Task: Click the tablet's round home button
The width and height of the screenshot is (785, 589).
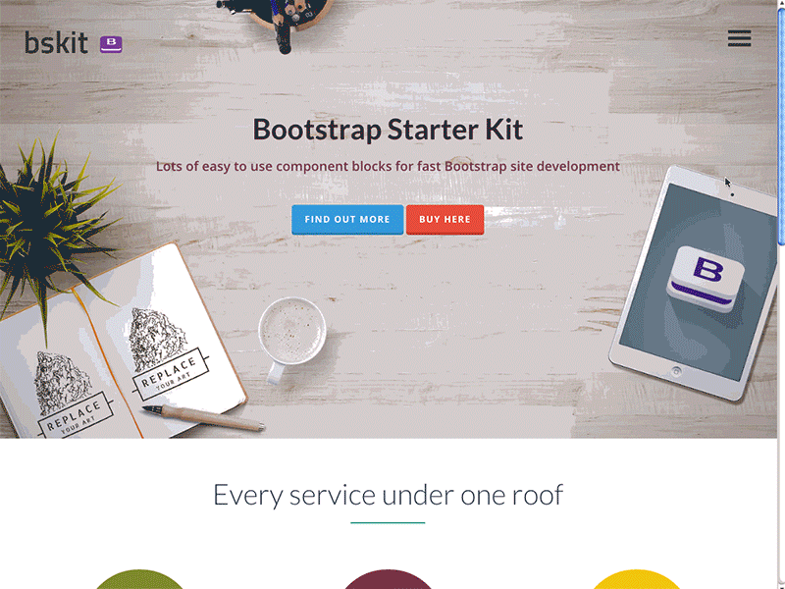Action: [676, 371]
